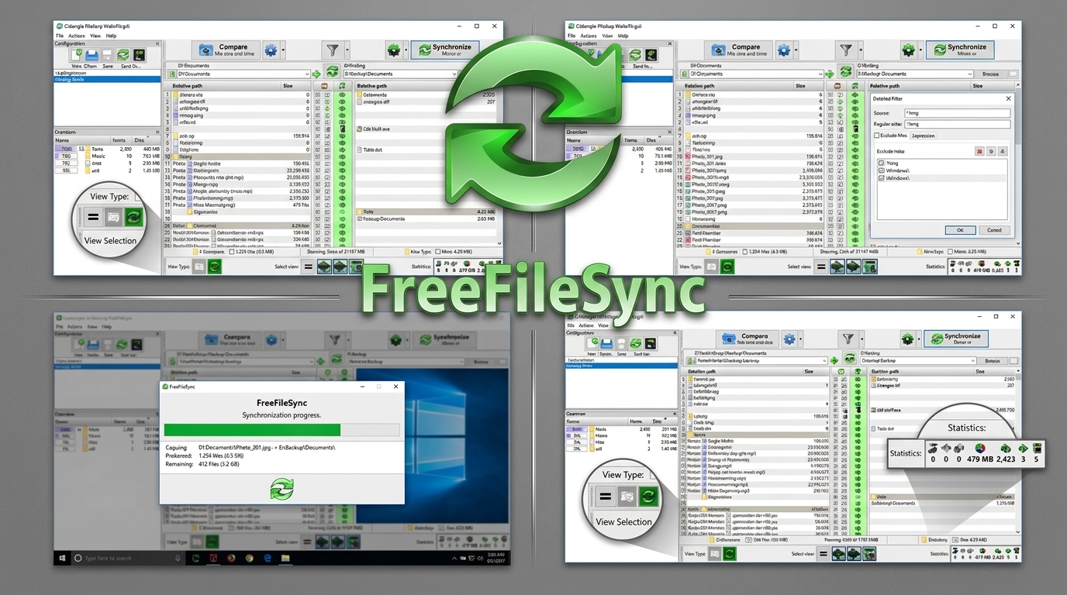
Task: Expand arrow beside comparison gear in top-right window
Action: pos(796,50)
